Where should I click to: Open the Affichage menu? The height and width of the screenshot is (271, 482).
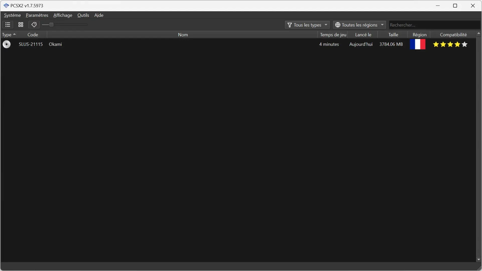pos(63,15)
